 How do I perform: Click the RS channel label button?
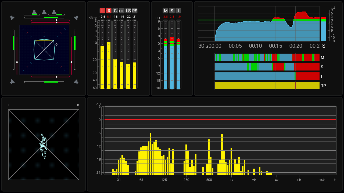pos(135,11)
